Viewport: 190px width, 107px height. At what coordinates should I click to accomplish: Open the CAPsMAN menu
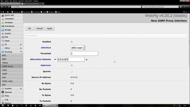click(x=12, y=19)
